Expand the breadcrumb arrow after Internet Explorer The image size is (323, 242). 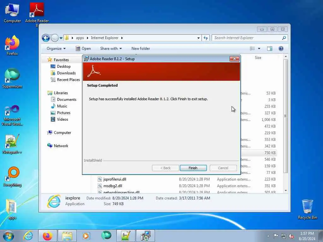(122, 38)
